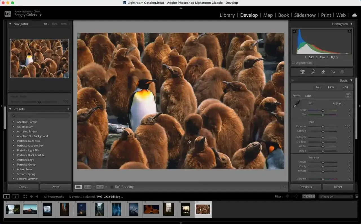Switch to Loupe view in the toolbar
This screenshot has height=224, width=361.
pyautogui.click(x=78, y=187)
